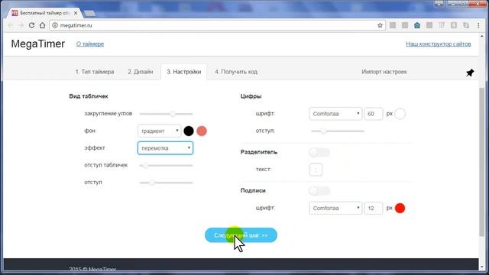Reload the megatimer.ru page
This screenshot has height=275, width=489.
click(x=31, y=25)
